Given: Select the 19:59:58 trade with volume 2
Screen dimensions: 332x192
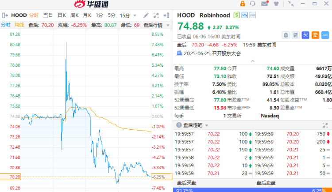Looking at the screenshot, I should point(213,158).
